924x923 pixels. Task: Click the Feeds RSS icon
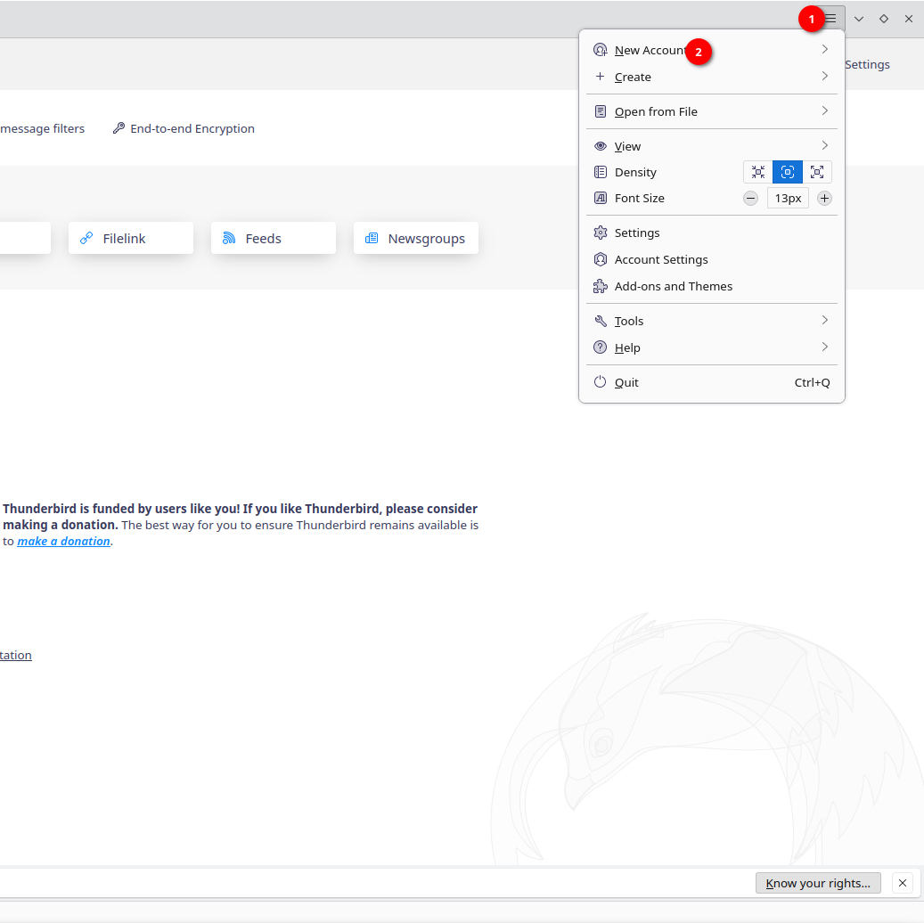click(x=229, y=239)
